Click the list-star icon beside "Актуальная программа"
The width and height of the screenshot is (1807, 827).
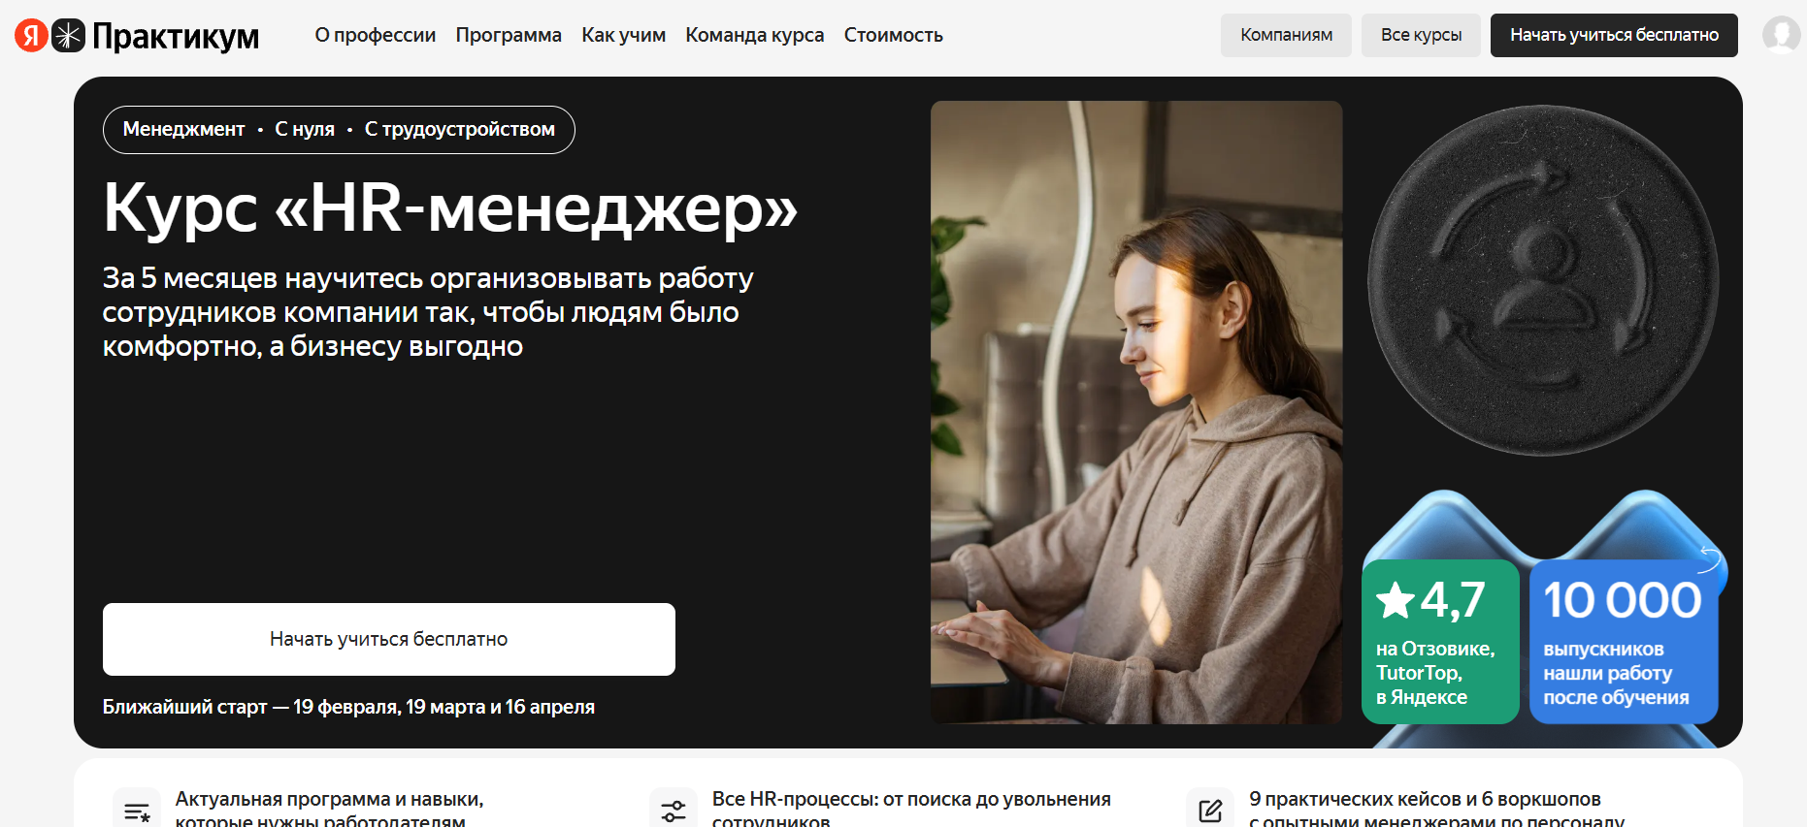click(x=137, y=811)
